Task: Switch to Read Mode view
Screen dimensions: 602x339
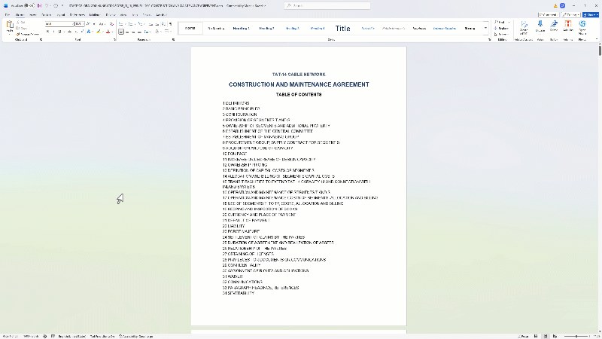Action: coord(536,336)
